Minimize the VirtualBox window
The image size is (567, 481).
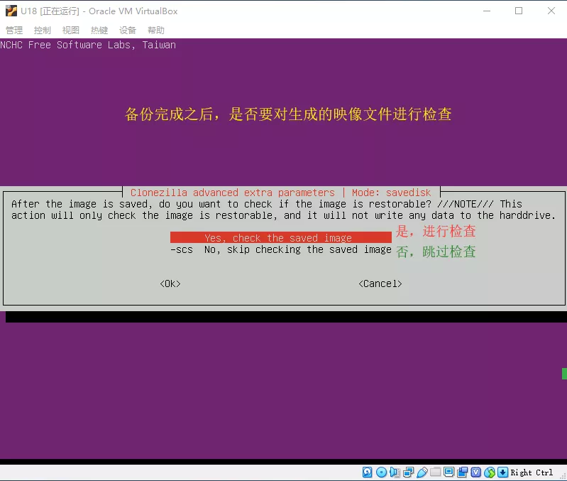(487, 11)
